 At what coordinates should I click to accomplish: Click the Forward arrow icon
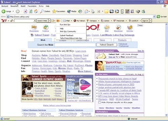point(17,11)
